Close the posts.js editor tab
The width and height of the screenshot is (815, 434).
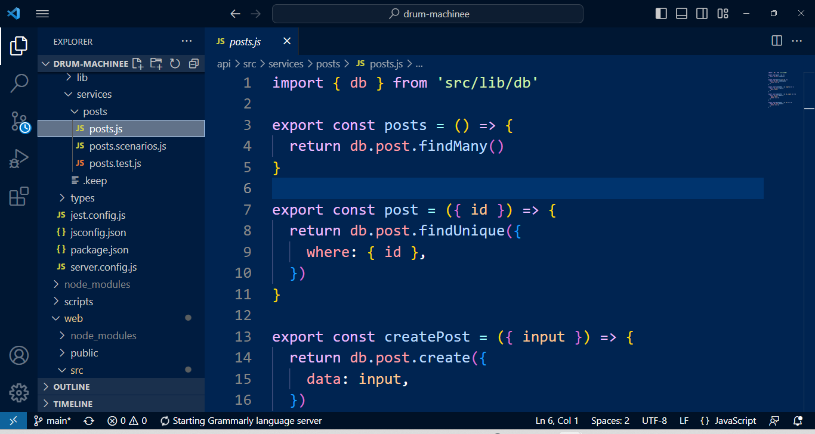(x=287, y=41)
